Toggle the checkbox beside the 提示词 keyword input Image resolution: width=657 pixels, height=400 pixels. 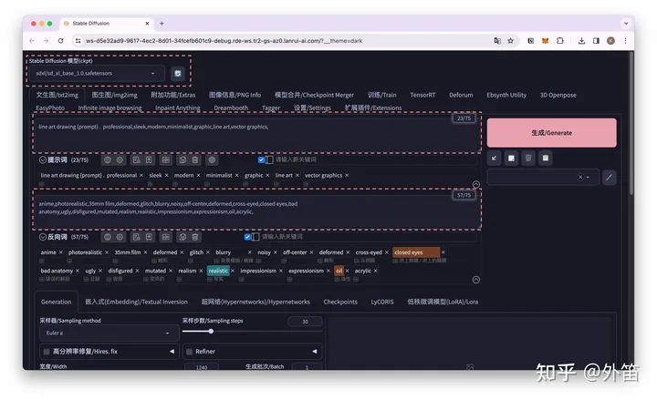pyautogui.click(x=261, y=159)
